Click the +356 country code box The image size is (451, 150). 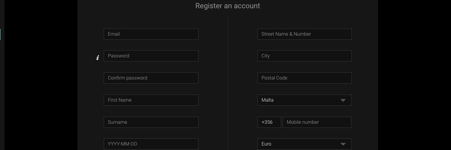(x=269, y=122)
